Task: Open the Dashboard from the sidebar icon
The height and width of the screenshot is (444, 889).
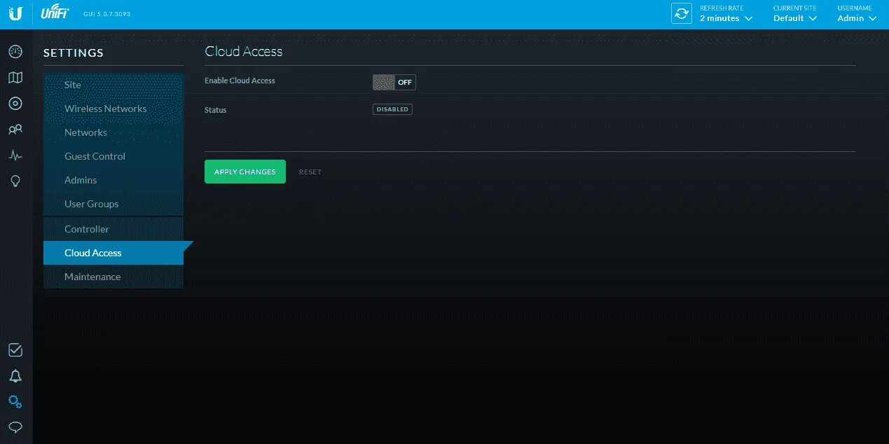Action: [15, 52]
